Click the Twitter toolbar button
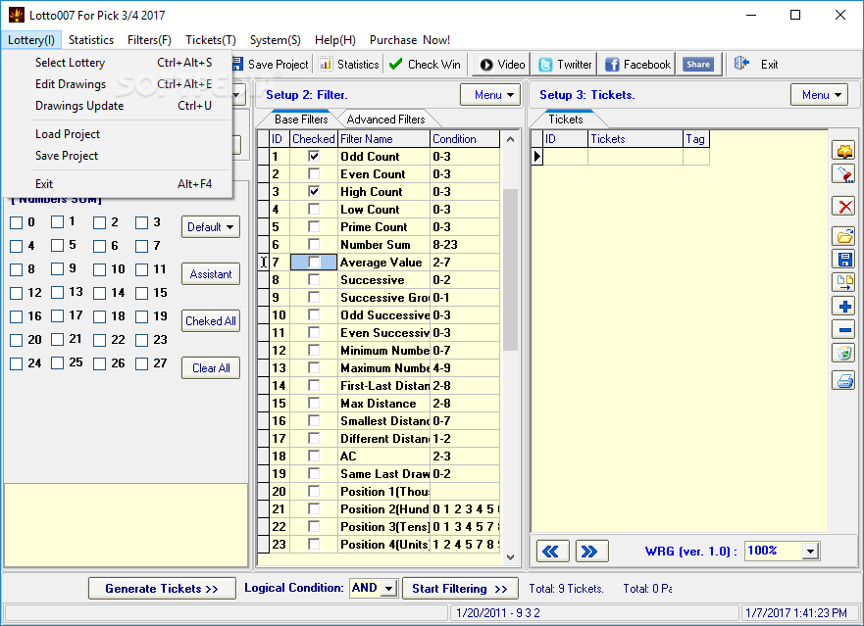Viewport: 864px width, 626px height. click(565, 65)
